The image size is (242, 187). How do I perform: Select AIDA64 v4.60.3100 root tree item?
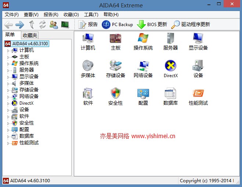tap(26, 44)
